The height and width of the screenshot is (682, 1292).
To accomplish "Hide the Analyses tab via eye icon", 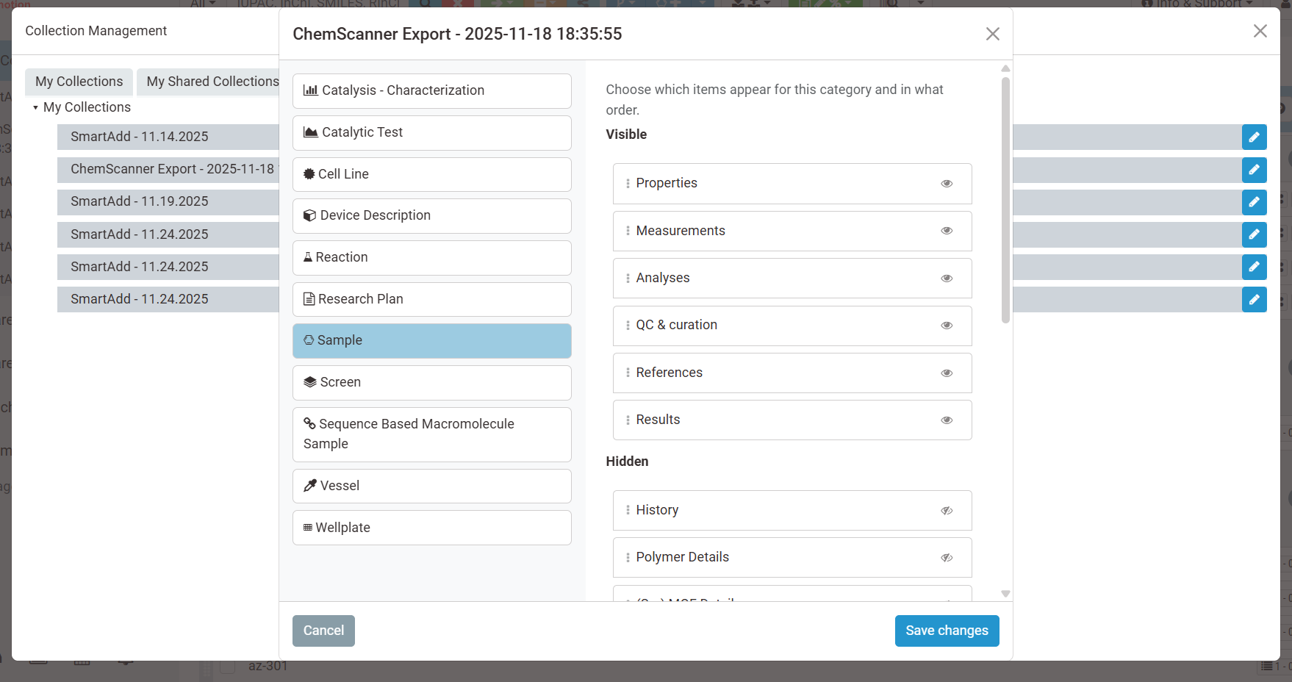I will (947, 279).
